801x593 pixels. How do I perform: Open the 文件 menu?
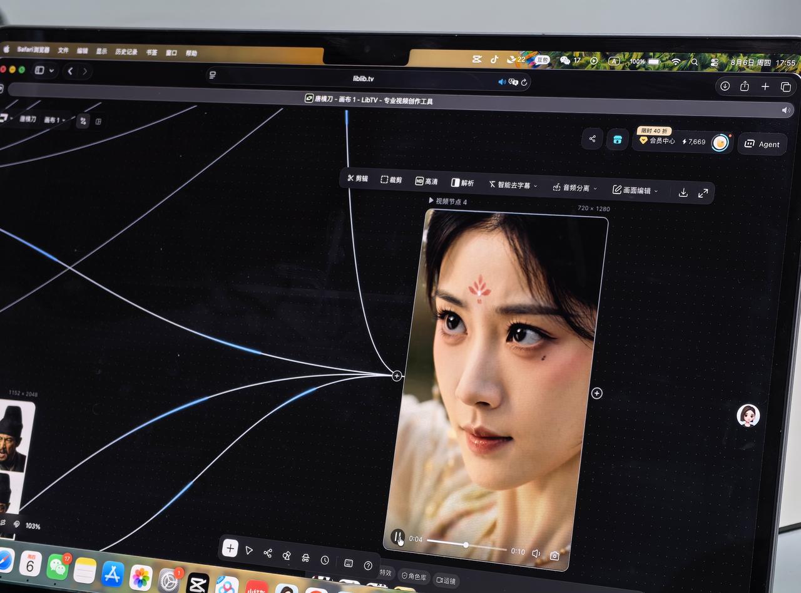coord(63,50)
